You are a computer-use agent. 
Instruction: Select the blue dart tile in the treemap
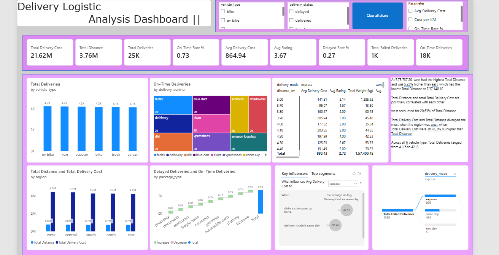pos(211,105)
